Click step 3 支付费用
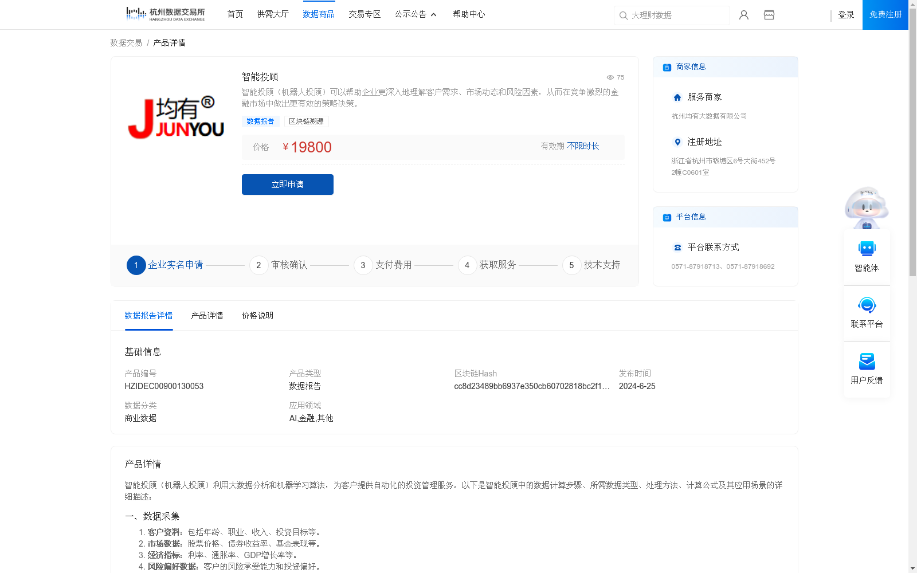 pyautogui.click(x=383, y=265)
